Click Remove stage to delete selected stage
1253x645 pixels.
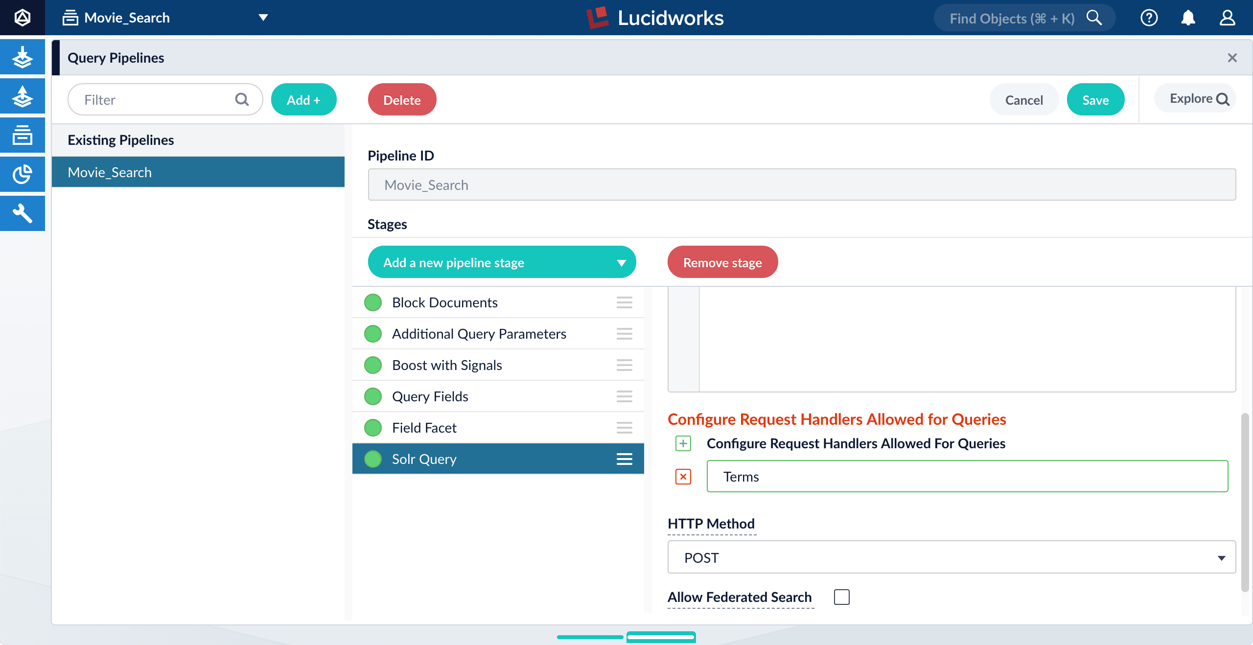(722, 262)
